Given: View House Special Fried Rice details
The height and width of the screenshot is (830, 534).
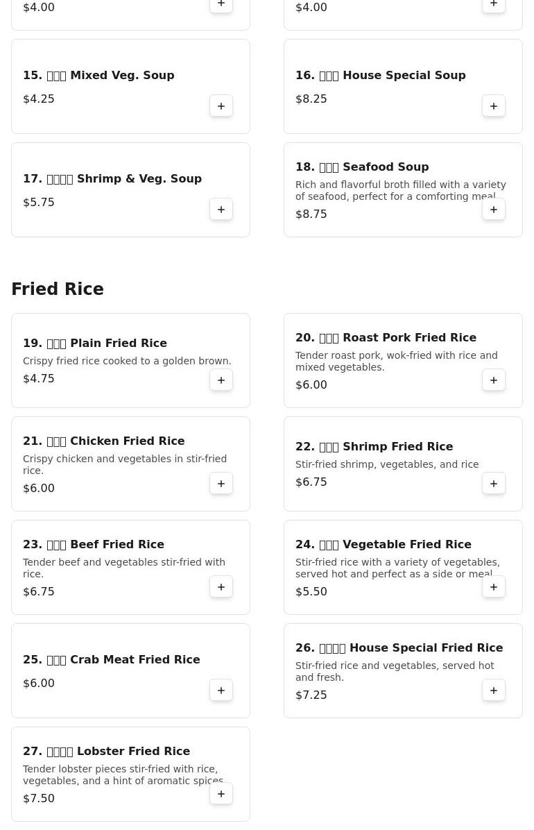Looking at the screenshot, I should tap(399, 647).
